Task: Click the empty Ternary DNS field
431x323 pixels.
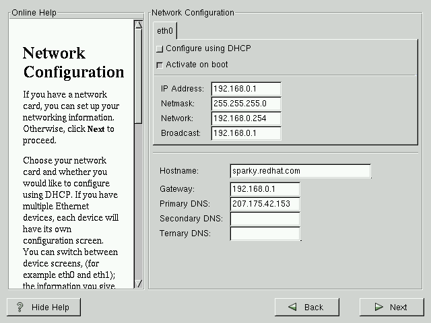Action: 265,234
